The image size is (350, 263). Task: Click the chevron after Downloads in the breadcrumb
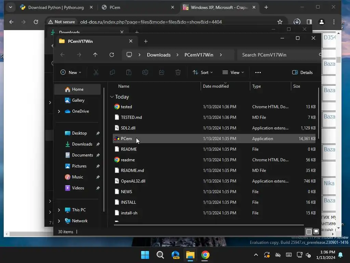(177, 55)
